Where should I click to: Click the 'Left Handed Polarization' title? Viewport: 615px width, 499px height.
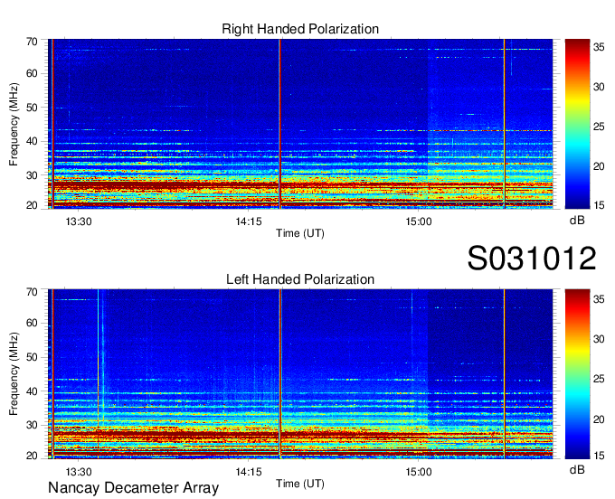[300, 279]
